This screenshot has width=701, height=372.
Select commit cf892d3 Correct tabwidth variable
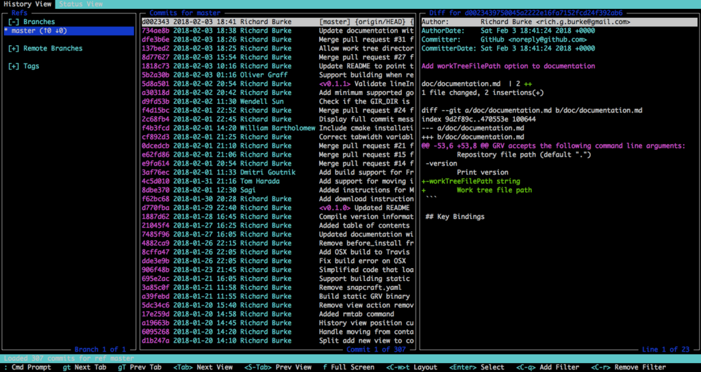tap(278, 137)
